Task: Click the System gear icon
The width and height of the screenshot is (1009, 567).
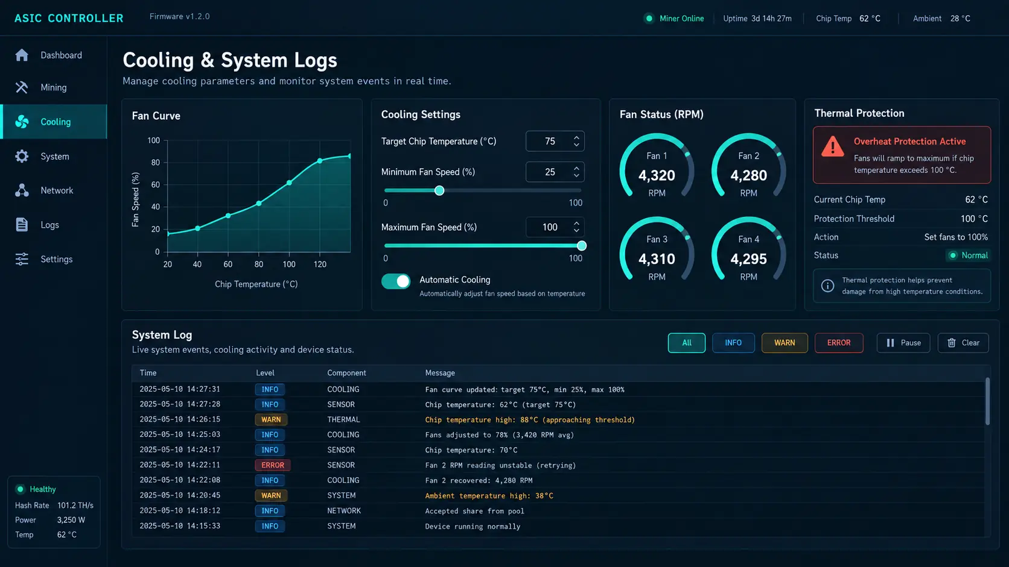Action: coord(22,156)
